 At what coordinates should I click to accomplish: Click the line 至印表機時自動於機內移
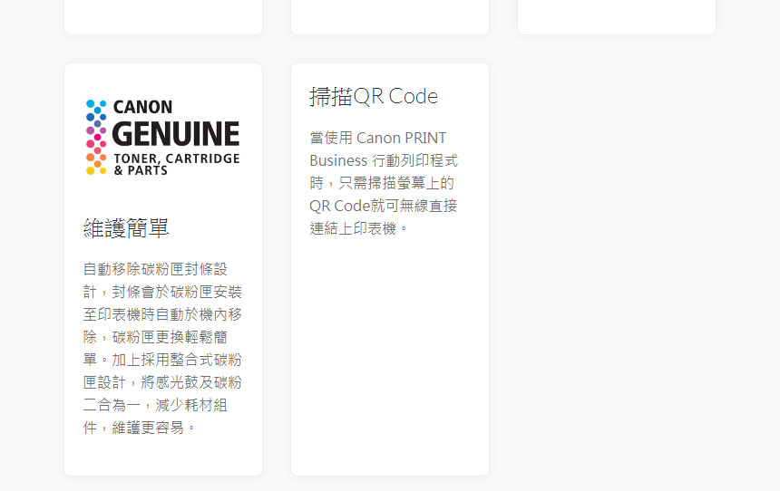(x=162, y=314)
